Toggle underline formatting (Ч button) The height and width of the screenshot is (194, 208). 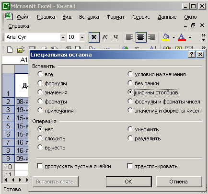[x=116, y=37]
